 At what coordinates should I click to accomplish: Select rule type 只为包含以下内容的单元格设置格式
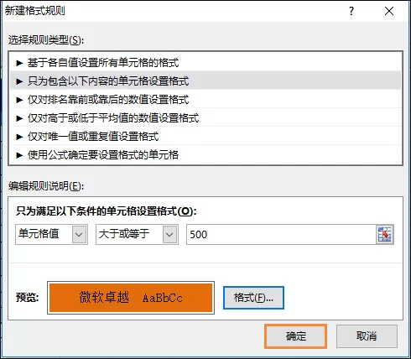tap(205, 81)
